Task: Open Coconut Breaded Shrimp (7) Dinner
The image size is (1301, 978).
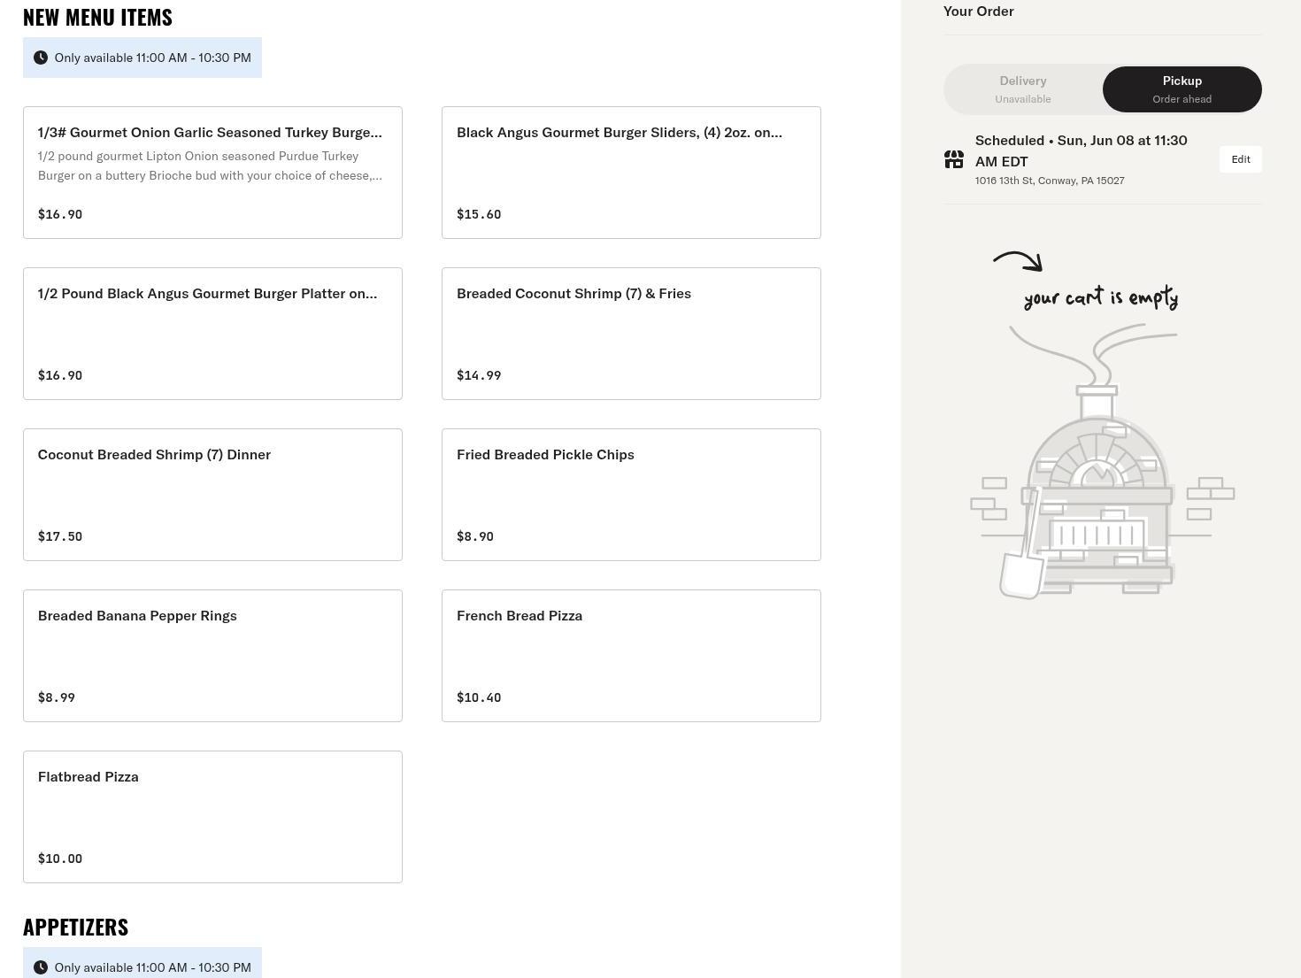Action: pos(212,495)
